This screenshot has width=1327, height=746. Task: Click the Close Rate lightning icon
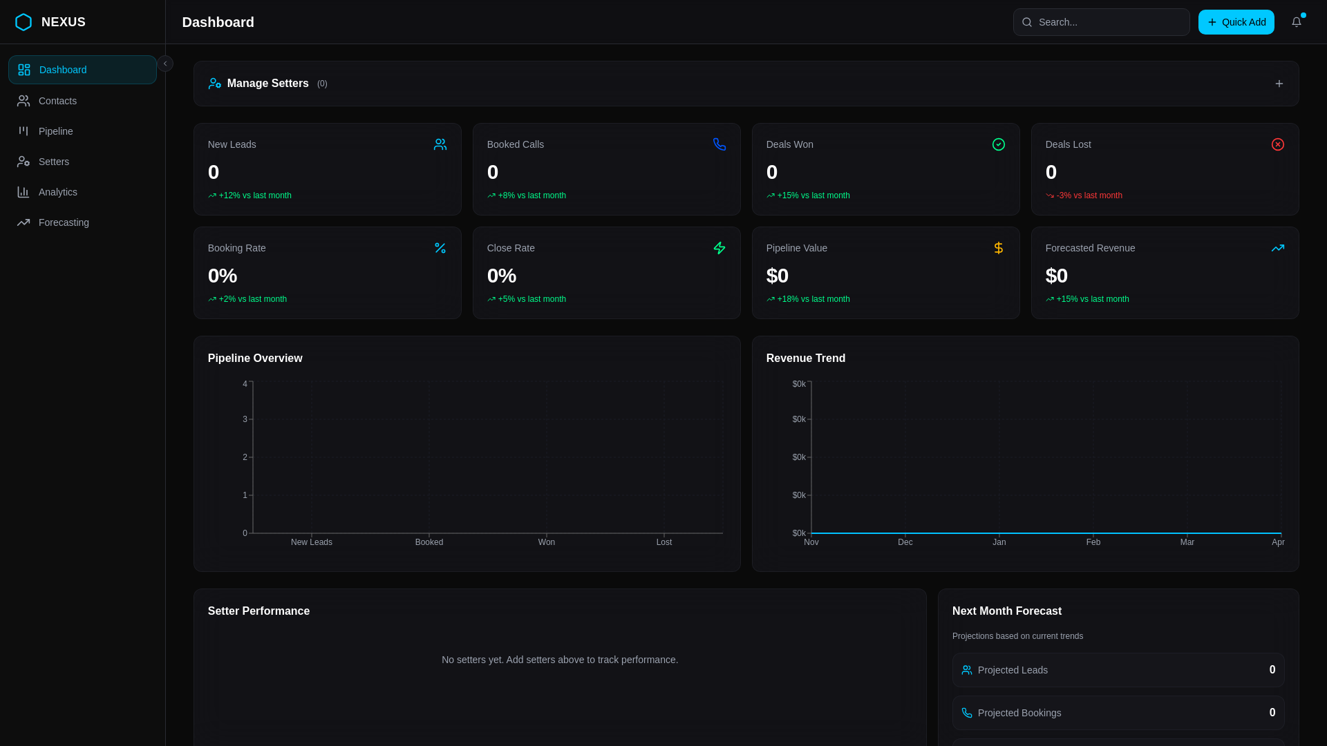719,248
